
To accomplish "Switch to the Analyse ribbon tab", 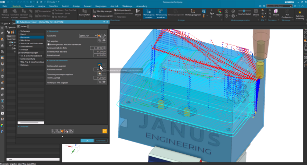I will point(42,6).
